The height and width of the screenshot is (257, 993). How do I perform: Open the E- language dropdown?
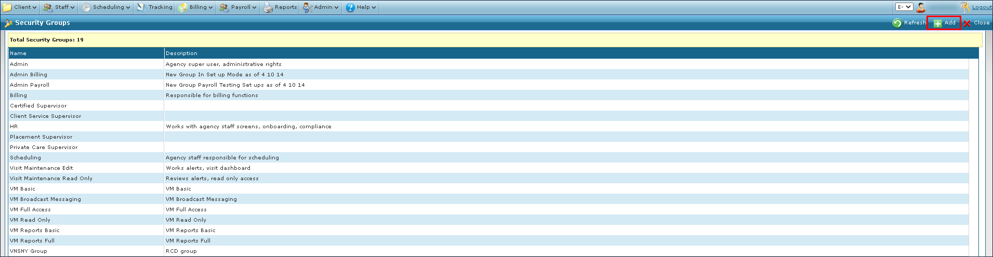904,7
